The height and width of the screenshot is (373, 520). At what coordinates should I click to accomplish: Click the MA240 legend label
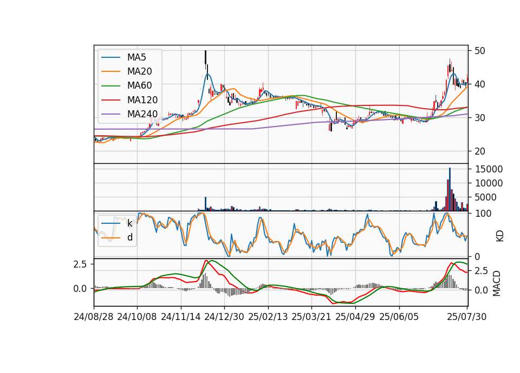142,114
